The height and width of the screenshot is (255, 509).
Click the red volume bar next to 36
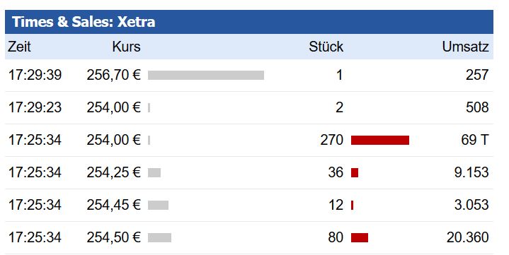tap(355, 172)
